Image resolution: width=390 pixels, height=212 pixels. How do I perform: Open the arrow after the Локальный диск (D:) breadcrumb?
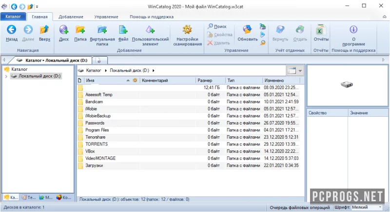pos(153,70)
